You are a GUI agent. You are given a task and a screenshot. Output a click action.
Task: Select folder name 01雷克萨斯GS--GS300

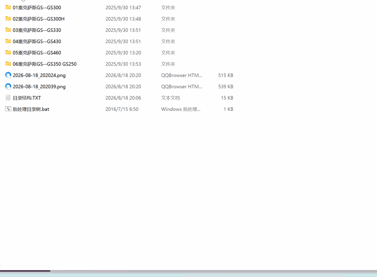pyautogui.click(x=37, y=7)
